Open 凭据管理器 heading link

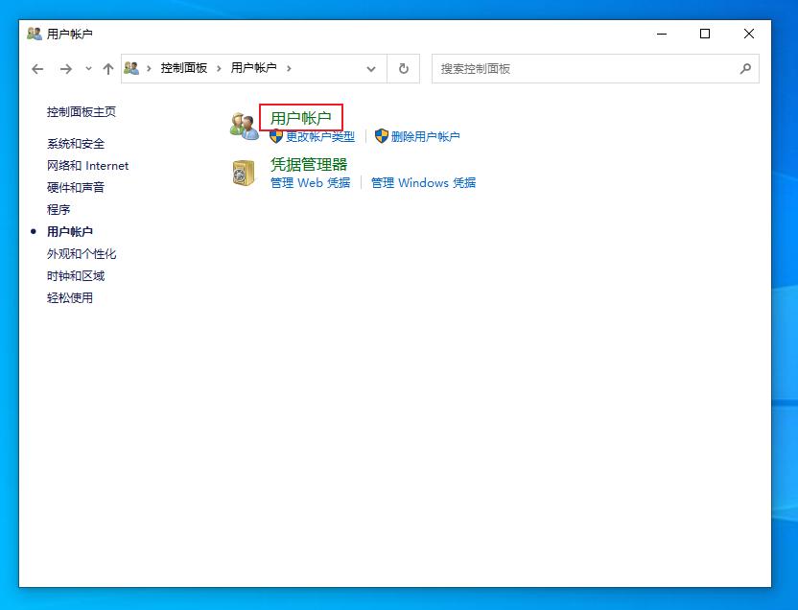309,164
